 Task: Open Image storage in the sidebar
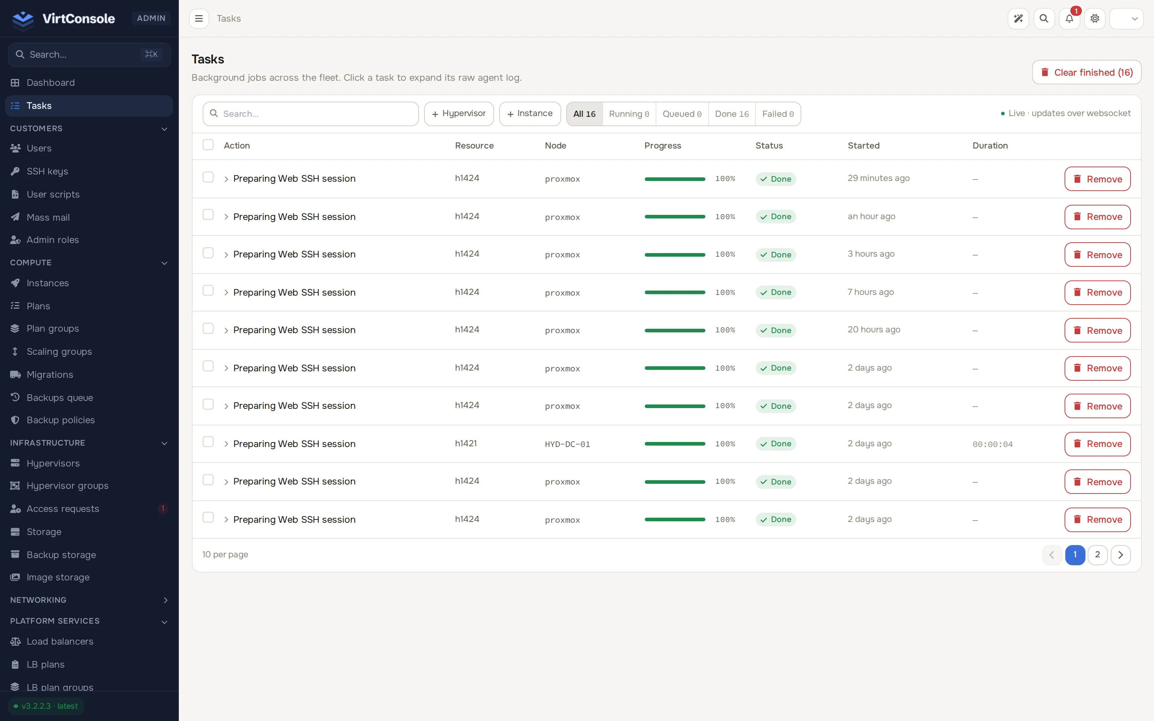click(x=89, y=578)
